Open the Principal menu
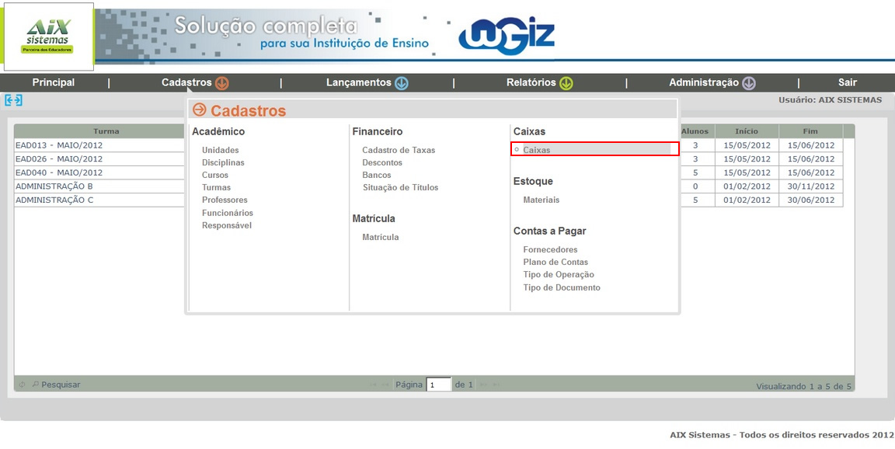The height and width of the screenshot is (449, 895). [54, 82]
